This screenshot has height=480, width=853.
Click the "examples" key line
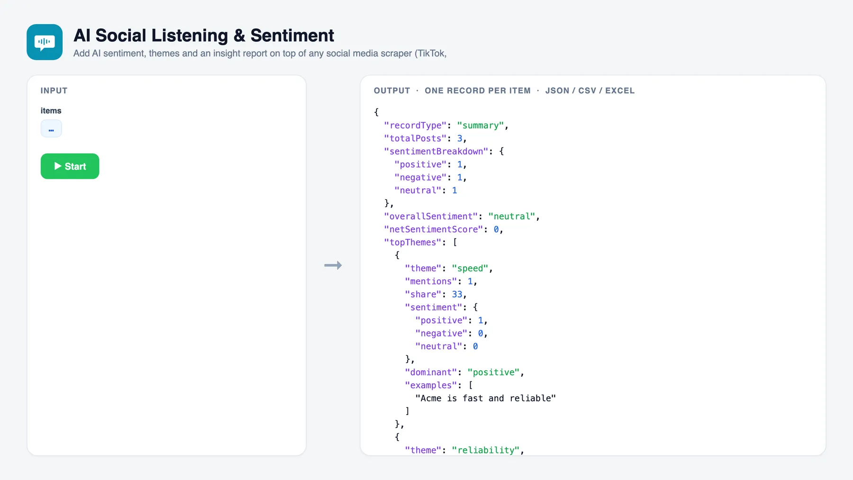[439, 385]
